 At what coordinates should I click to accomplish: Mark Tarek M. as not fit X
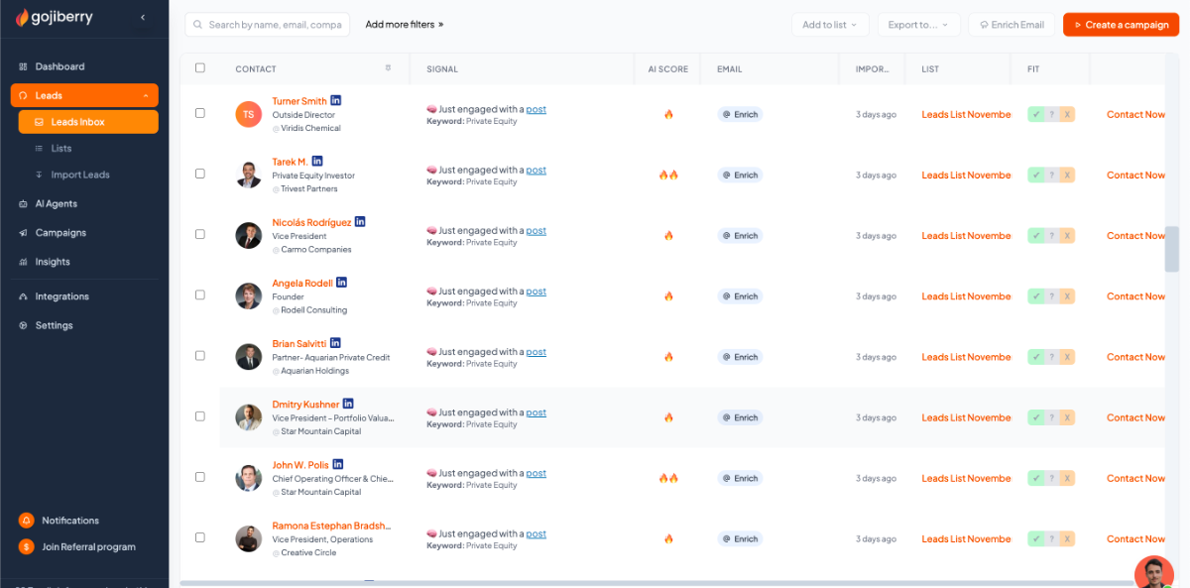pos(1067,176)
